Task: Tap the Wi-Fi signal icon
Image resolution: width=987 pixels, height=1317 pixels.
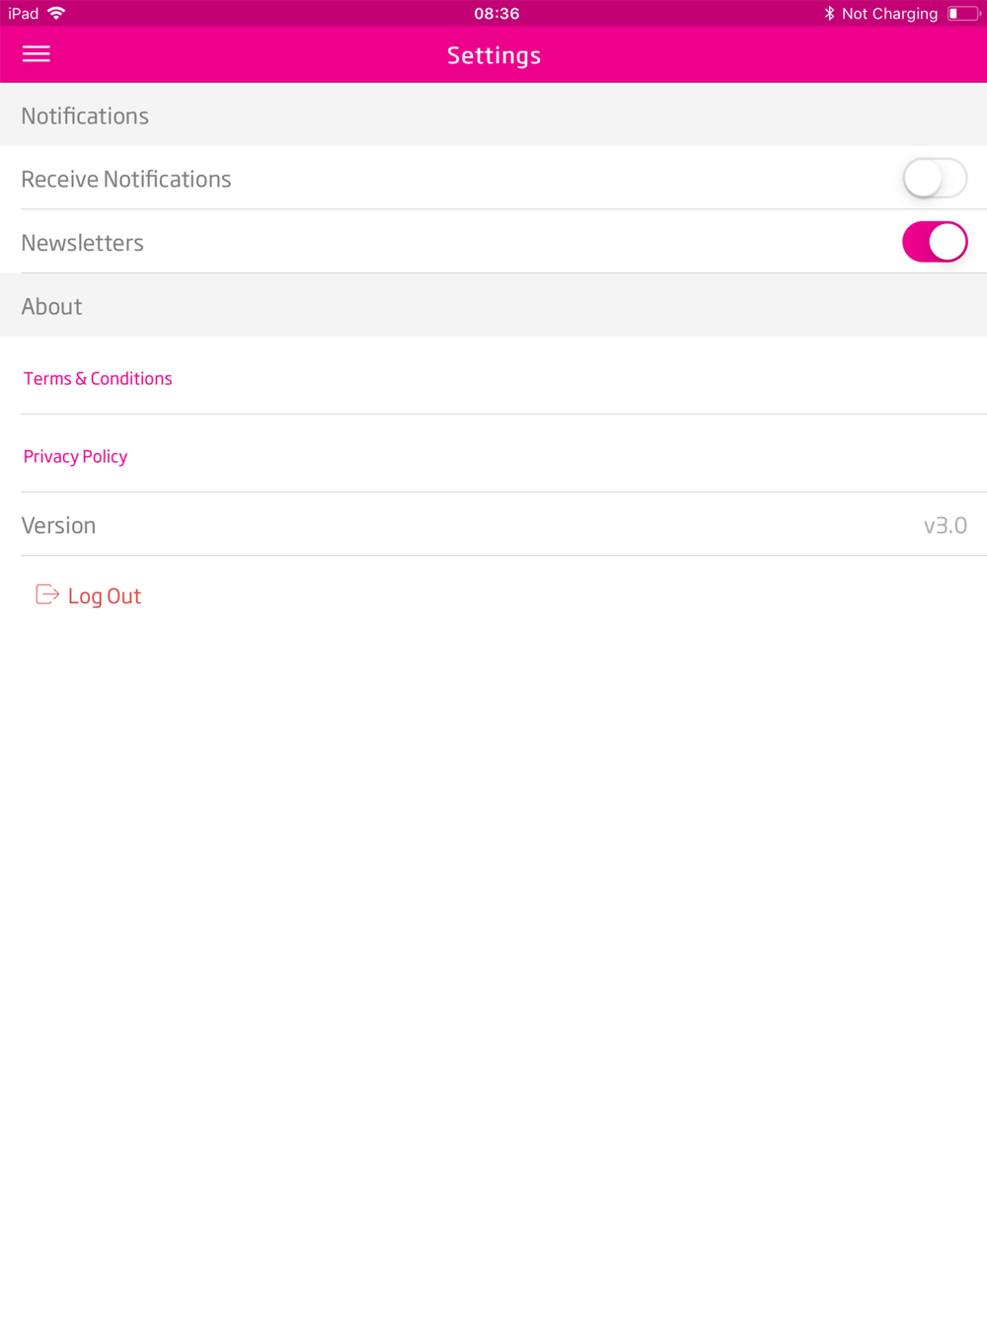Action: (56, 13)
